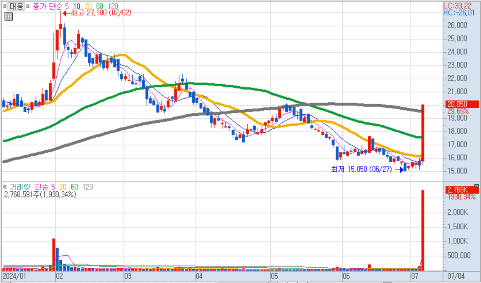Toggle the square beside 거래량 label
The height and width of the screenshot is (283, 481).
point(5,187)
